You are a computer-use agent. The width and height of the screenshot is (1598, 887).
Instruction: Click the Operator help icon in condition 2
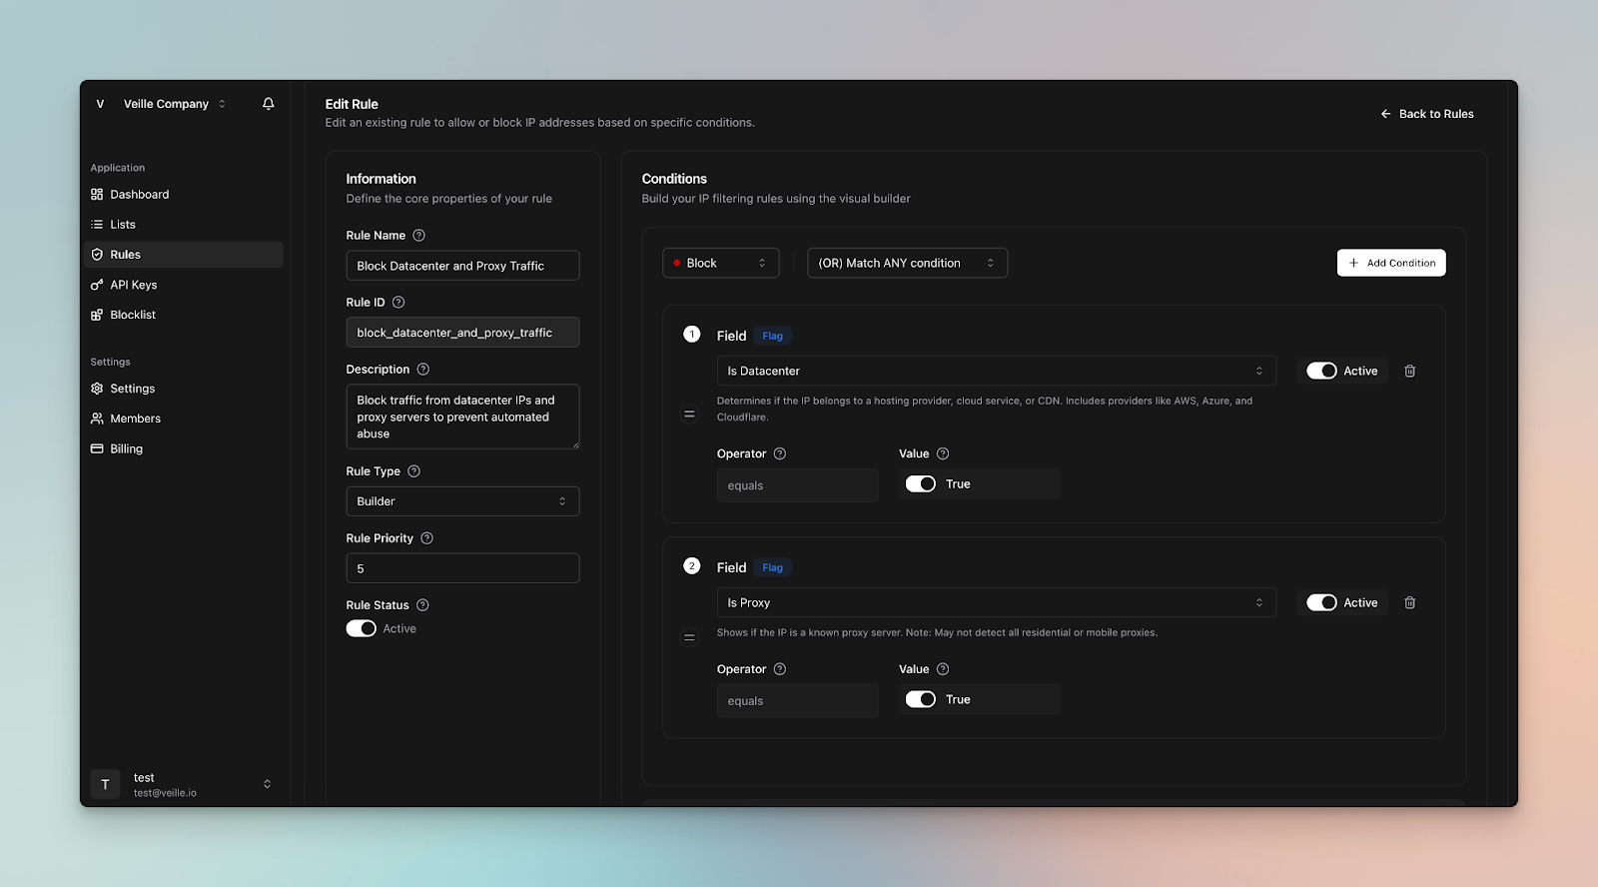coord(780,669)
